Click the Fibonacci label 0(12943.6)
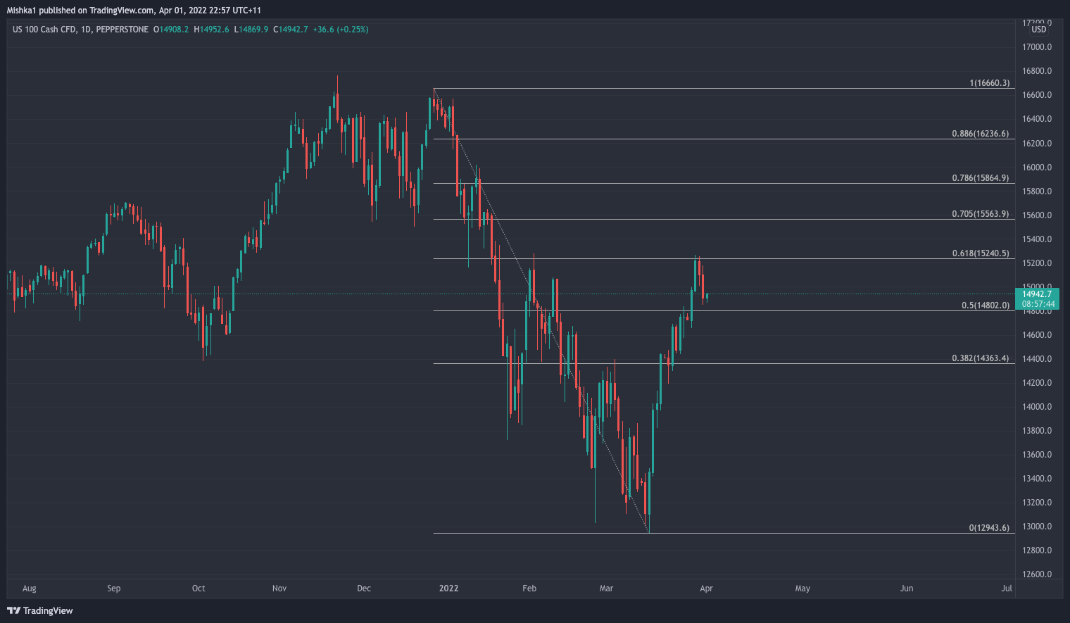The image size is (1070, 623). (989, 528)
